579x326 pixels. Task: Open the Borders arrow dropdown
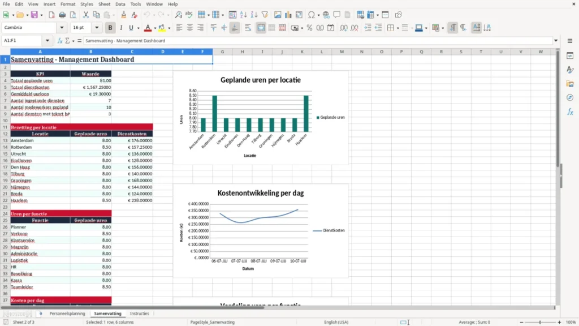397,28
